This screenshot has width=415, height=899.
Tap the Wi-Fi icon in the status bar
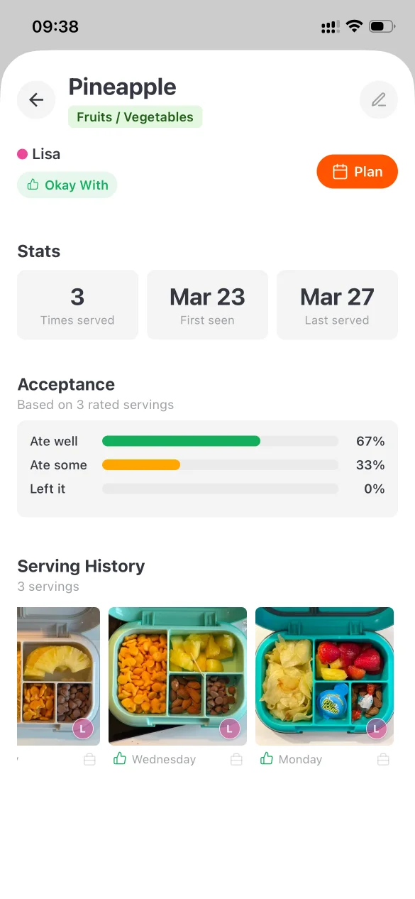point(354,26)
